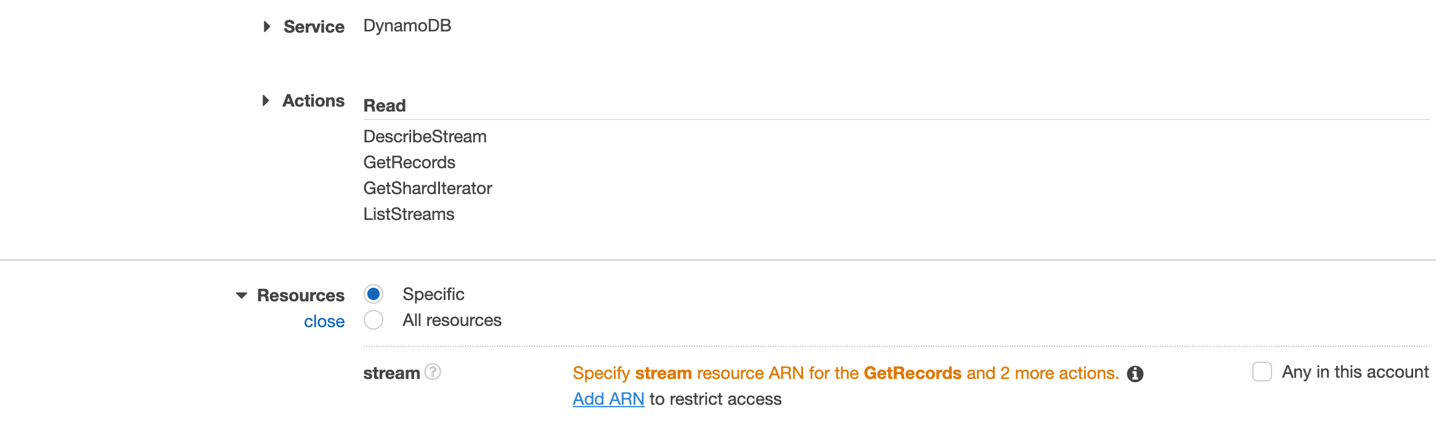Screen dimensions: 1436x435
Task: Click the close link under Resources
Action: pos(324,322)
